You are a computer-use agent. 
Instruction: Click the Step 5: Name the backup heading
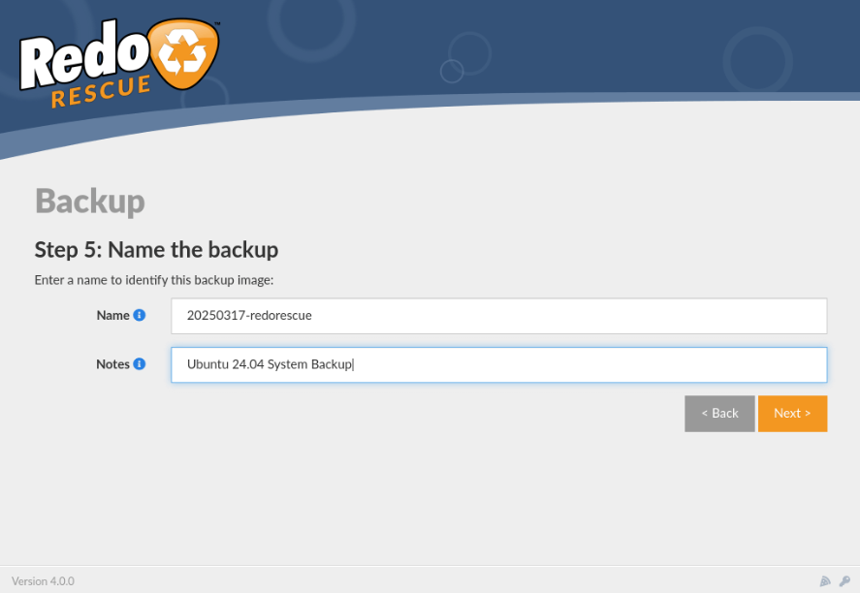point(156,249)
